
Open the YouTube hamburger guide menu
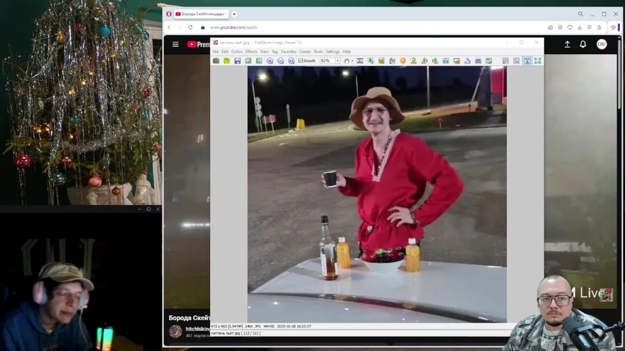pos(175,44)
